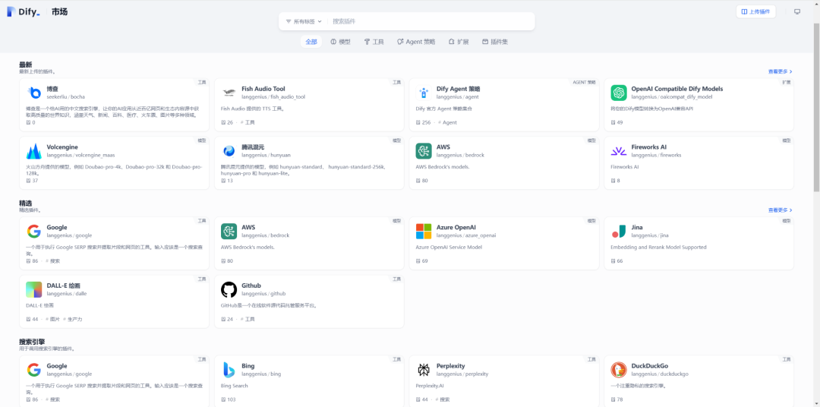Click the Google icon in the 搜索引擎 section
This screenshot has height=407, width=820.
tap(34, 370)
